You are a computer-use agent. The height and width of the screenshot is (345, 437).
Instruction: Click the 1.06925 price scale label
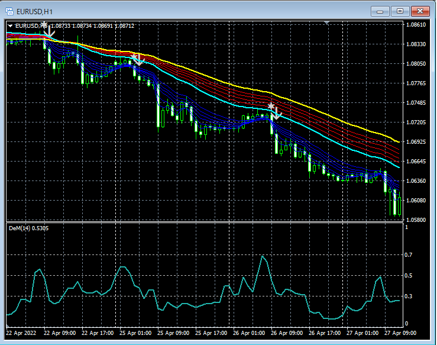[416, 141]
